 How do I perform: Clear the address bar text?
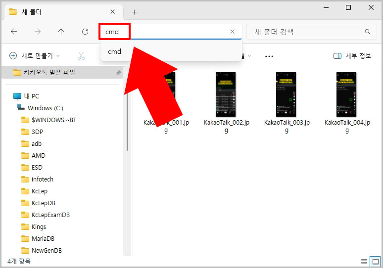pos(232,32)
